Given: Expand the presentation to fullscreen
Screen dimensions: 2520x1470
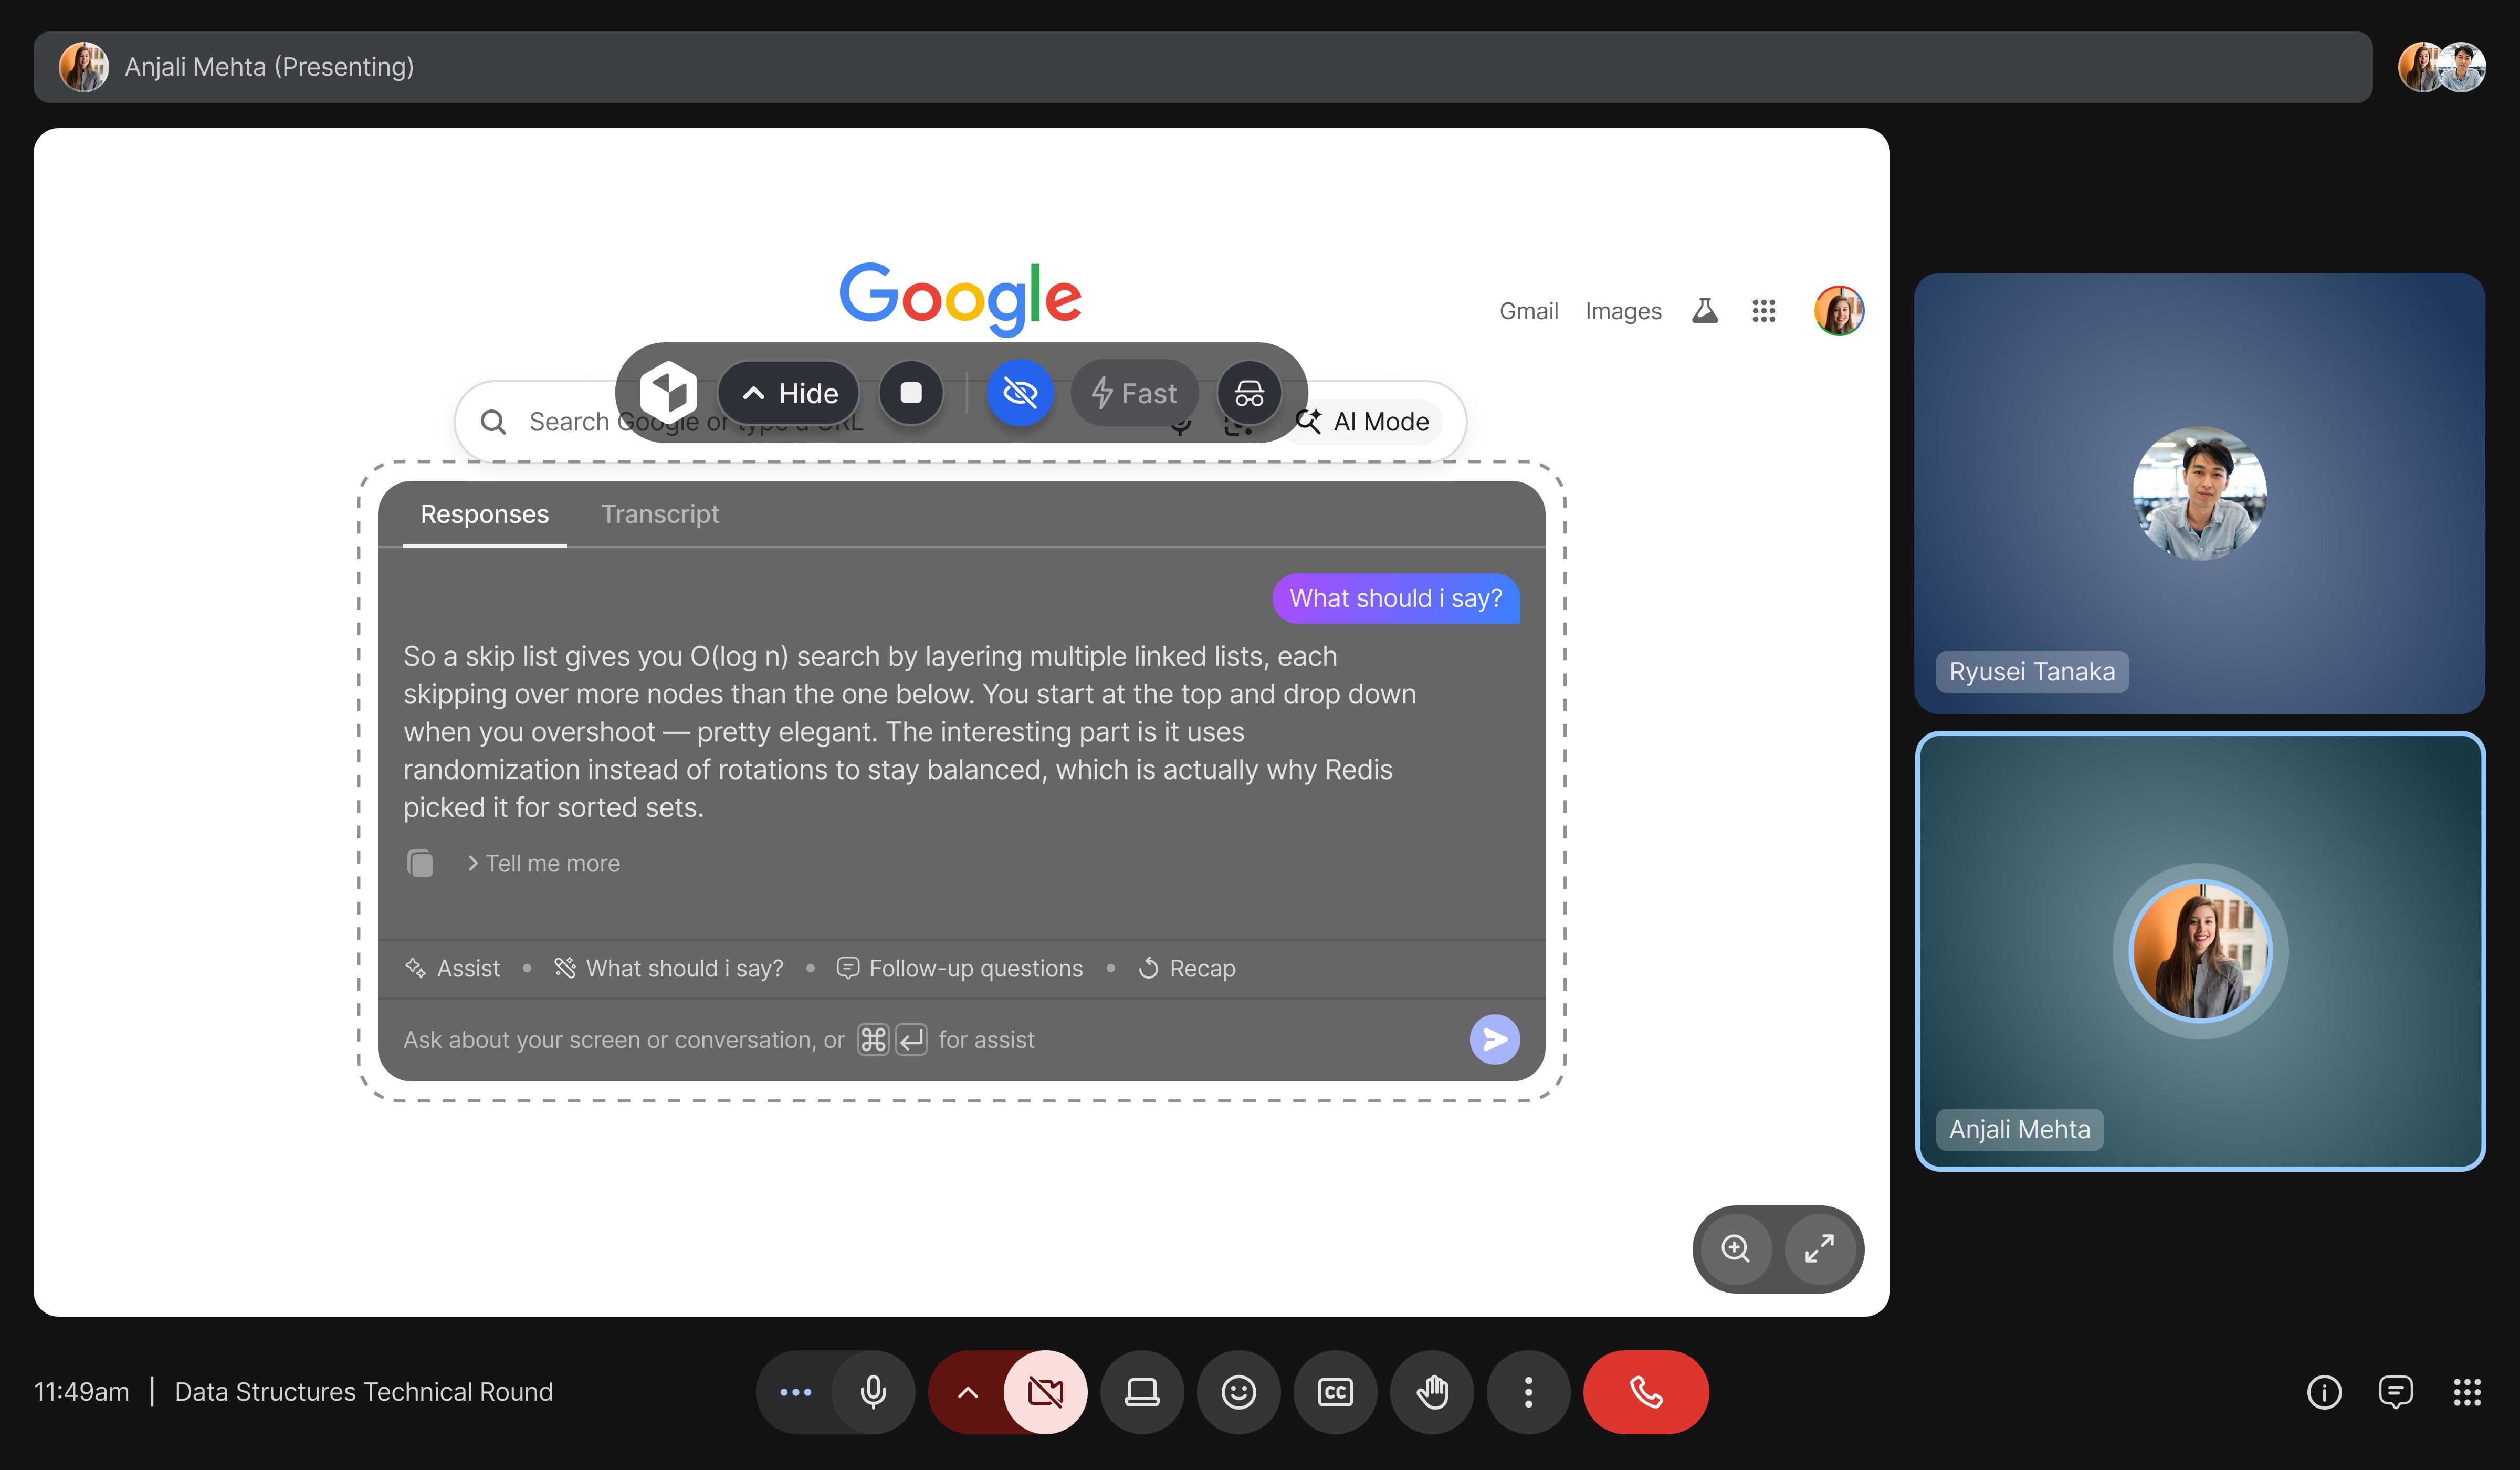Looking at the screenshot, I should [x=1819, y=1248].
